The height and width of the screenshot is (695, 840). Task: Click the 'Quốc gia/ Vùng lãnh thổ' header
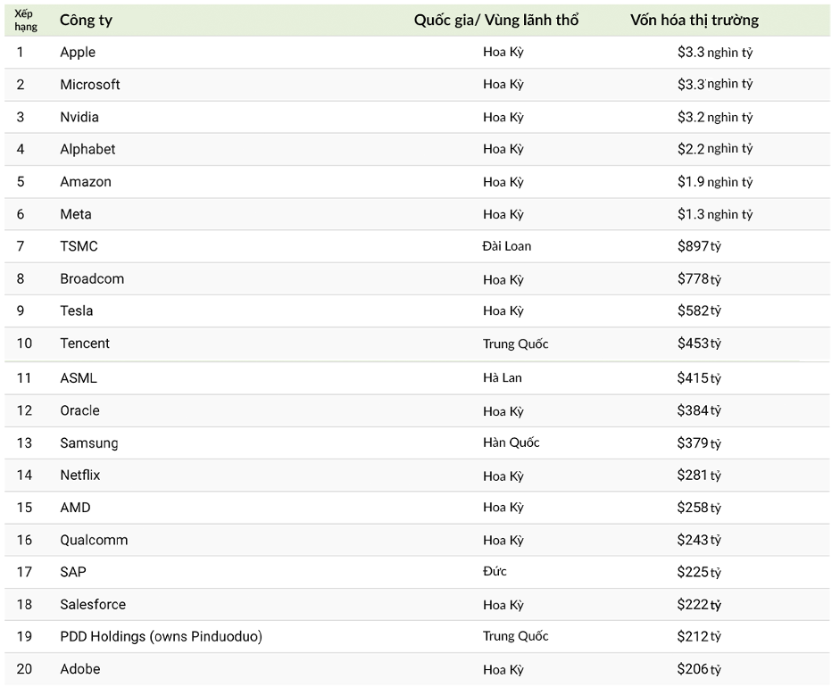click(496, 21)
